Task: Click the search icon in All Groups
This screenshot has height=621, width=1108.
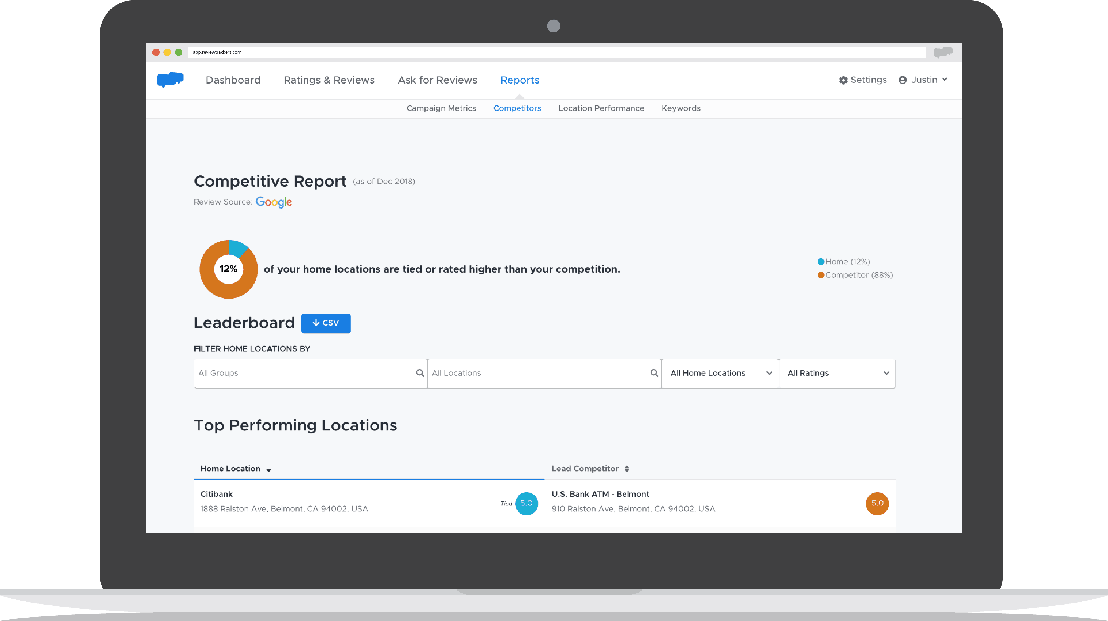Action: point(420,373)
